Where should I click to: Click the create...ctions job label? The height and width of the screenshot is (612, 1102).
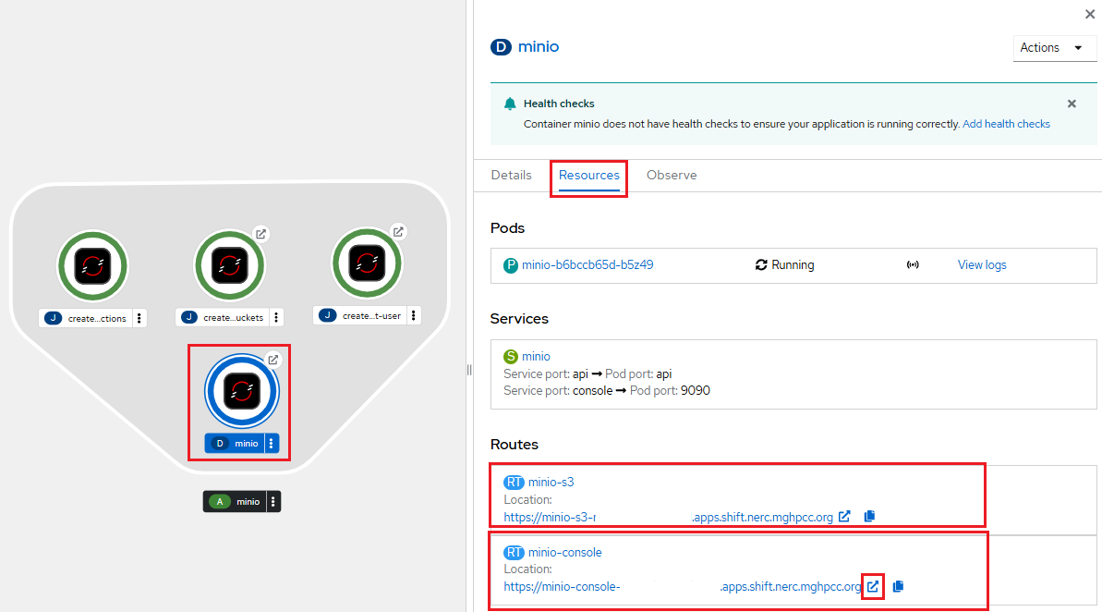86,318
